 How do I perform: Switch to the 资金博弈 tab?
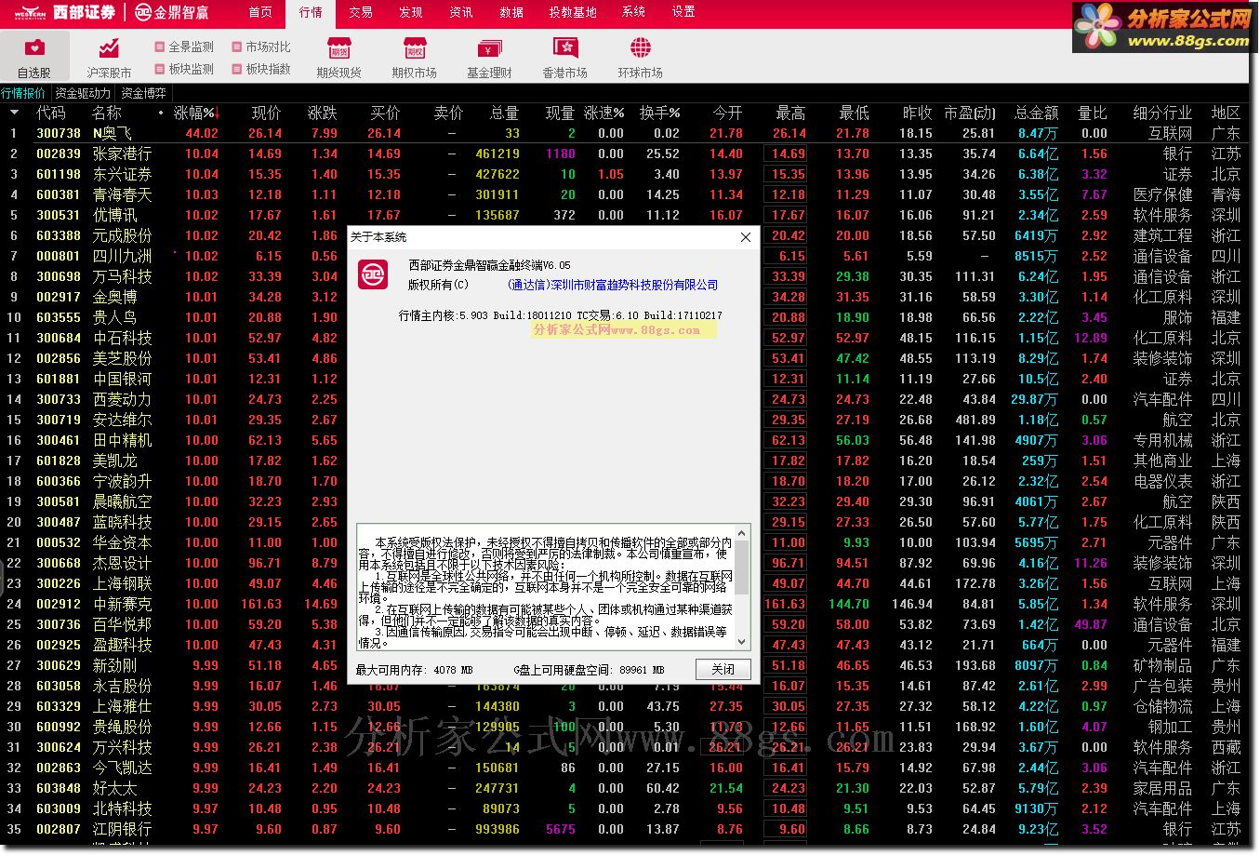click(144, 93)
